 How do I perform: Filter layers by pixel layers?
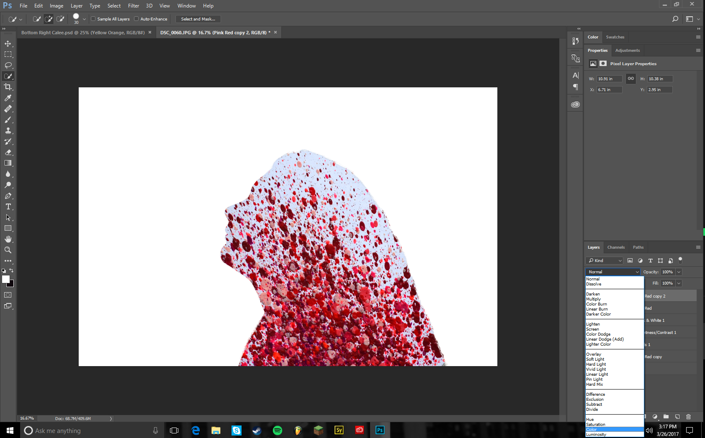click(630, 260)
